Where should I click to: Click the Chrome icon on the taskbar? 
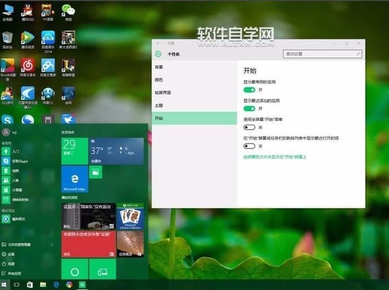(x=69, y=284)
